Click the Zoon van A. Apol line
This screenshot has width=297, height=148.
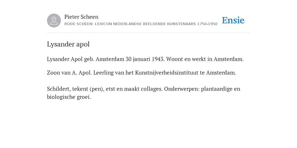click(142, 73)
